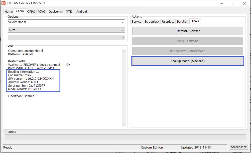Screen dimensions: 251x153
Task: Click the EME Mobile Tool app icon
Action: coord(3,3)
